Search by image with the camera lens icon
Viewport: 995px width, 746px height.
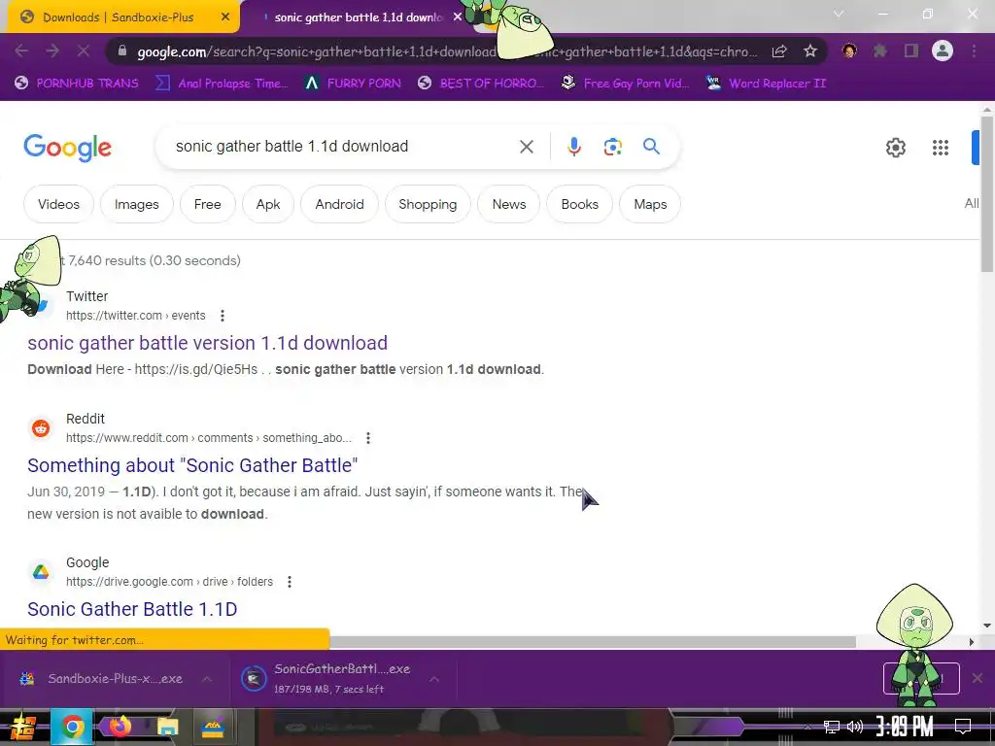(x=612, y=148)
